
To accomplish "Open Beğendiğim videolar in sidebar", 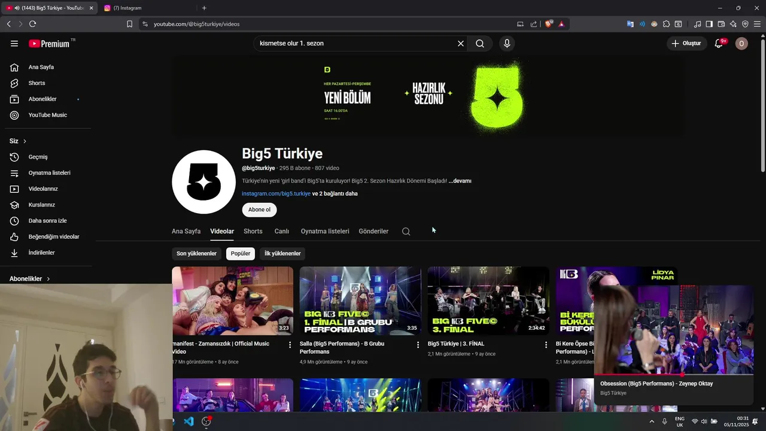I will click(x=48, y=236).
